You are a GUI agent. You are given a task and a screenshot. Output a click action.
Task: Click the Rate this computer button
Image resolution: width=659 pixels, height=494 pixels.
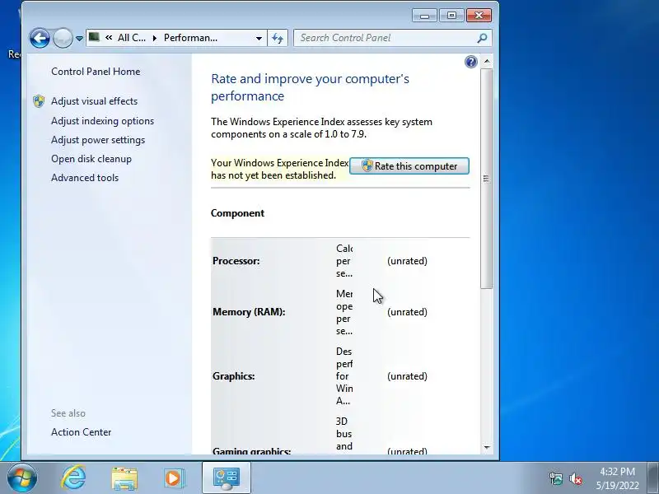tap(409, 166)
